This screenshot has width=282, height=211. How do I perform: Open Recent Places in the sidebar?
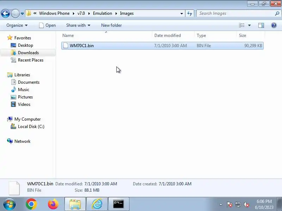pos(27,60)
